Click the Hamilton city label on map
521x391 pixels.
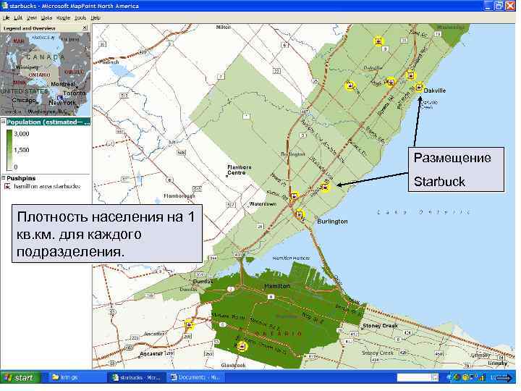277,286
